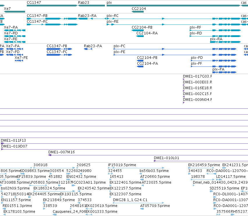Click EST EK122157.5prime
Viewport: 248px width, 216px height.
pyautogui.click(x=110, y=191)
